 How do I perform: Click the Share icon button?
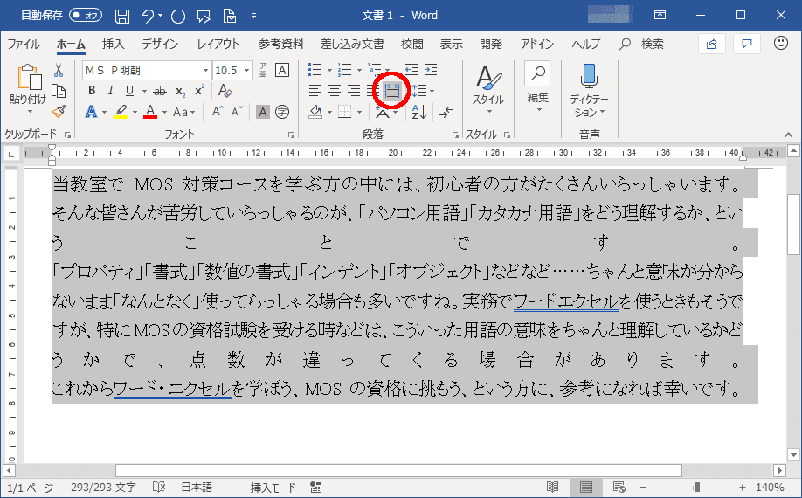[711, 44]
